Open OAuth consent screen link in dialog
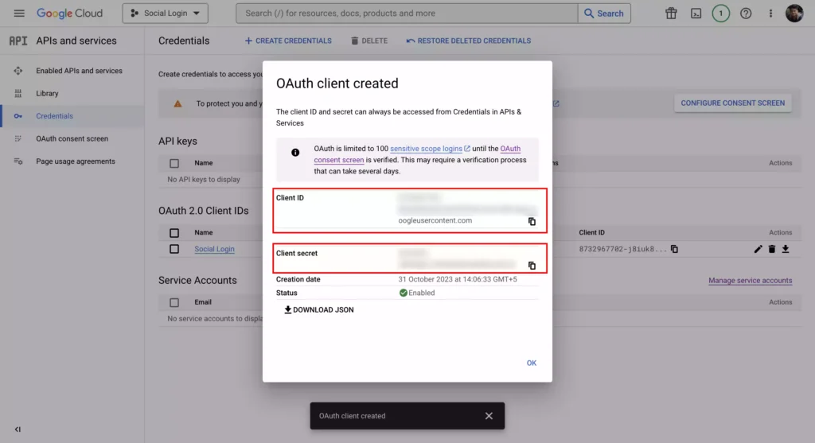 tap(339, 160)
